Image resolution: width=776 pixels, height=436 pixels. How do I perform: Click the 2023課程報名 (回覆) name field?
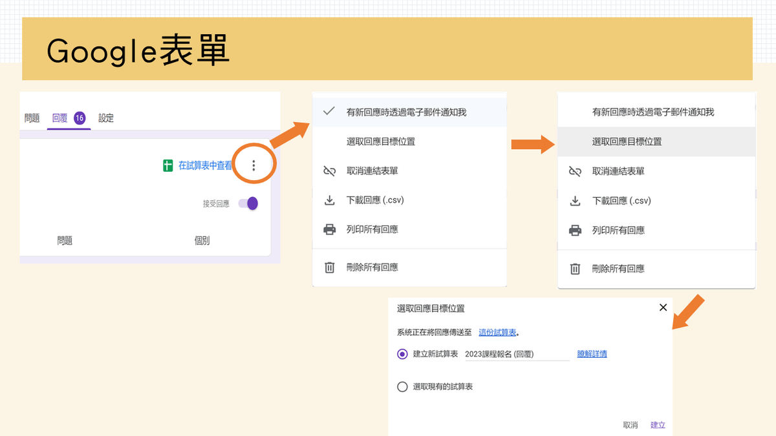[516, 354]
